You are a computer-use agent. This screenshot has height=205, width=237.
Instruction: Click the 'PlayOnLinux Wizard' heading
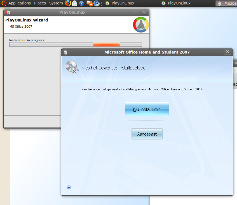pyautogui.click(x=27, y=20)
